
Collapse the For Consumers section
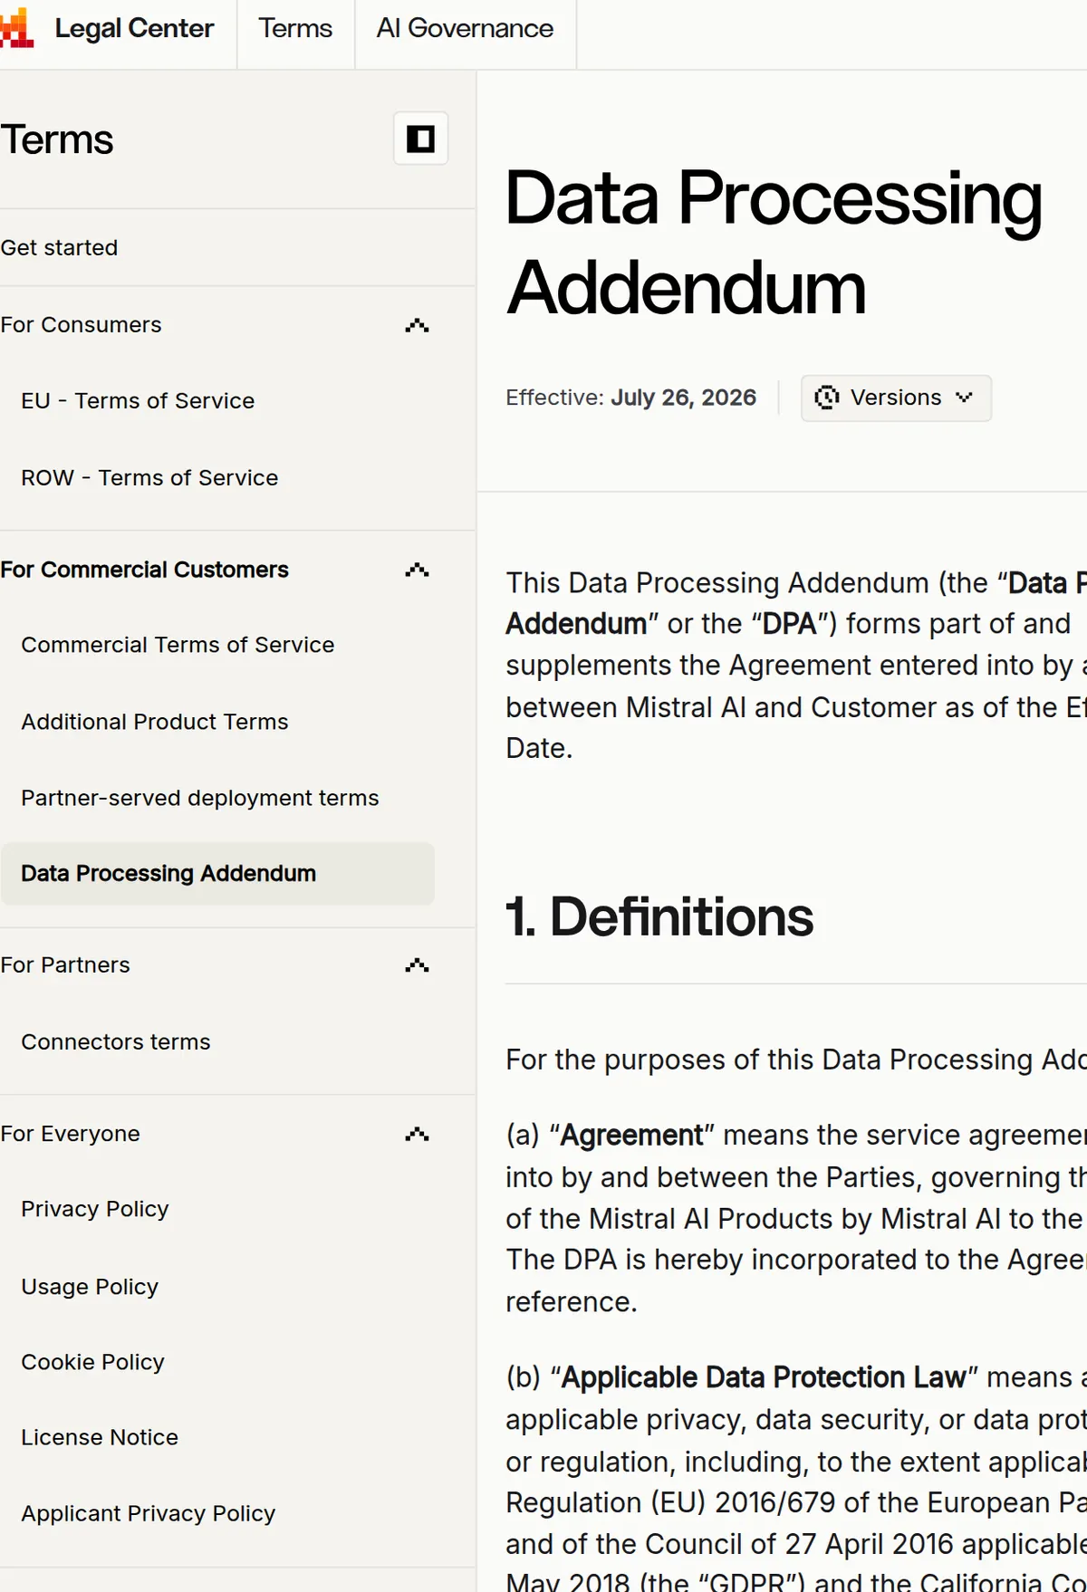point(417,325)
